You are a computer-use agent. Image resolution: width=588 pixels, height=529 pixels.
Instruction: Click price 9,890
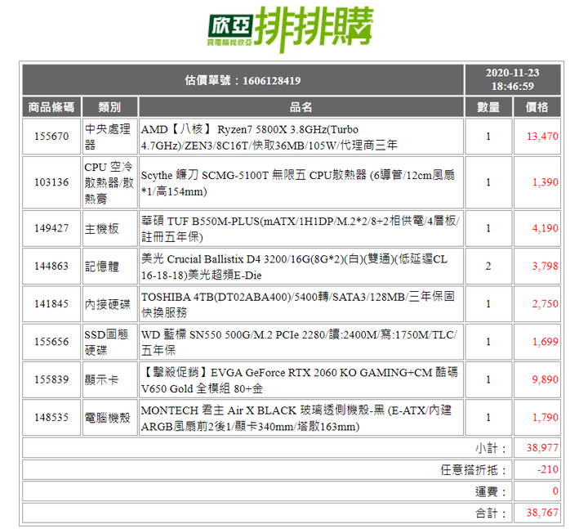(546, 379)
